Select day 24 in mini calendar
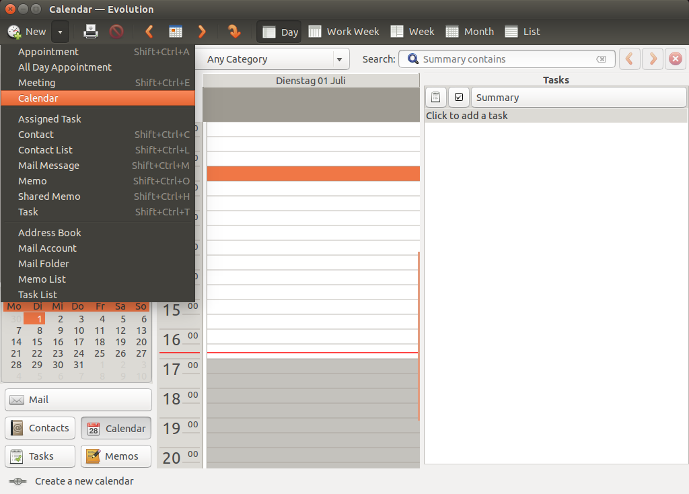 point(79,353)
